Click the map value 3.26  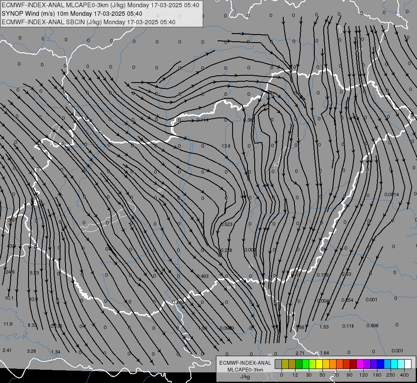tap(32, 351)
